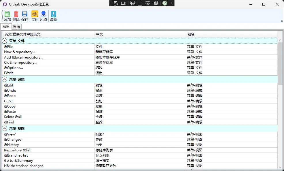Switch to the 界面 tab
The image size is (284, 171).
pyautogui.click(x=16, y=27)
